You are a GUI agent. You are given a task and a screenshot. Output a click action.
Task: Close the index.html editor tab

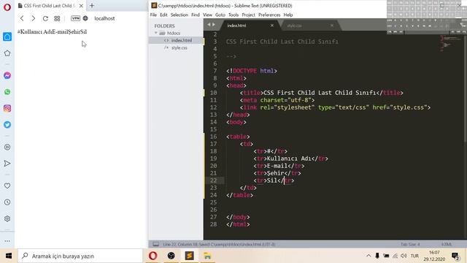point(272,26)
